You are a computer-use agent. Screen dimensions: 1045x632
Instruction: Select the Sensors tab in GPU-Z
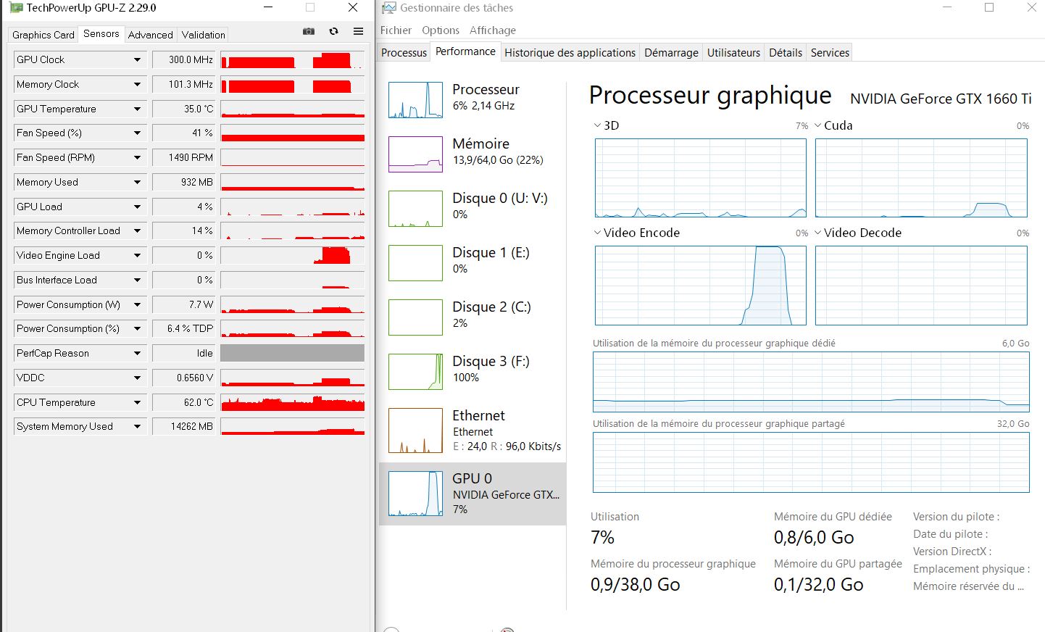coord(101,34)
